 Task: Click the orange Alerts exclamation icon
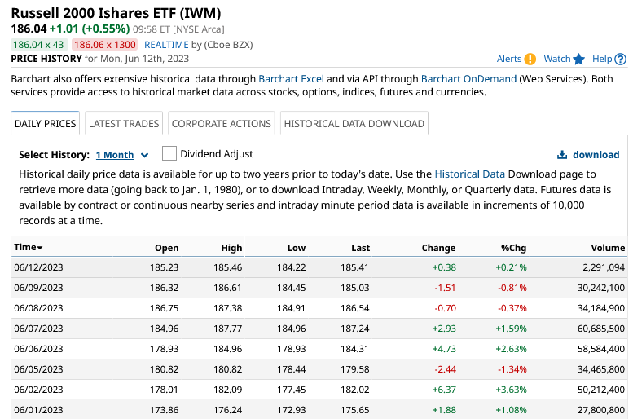[530, 59]
